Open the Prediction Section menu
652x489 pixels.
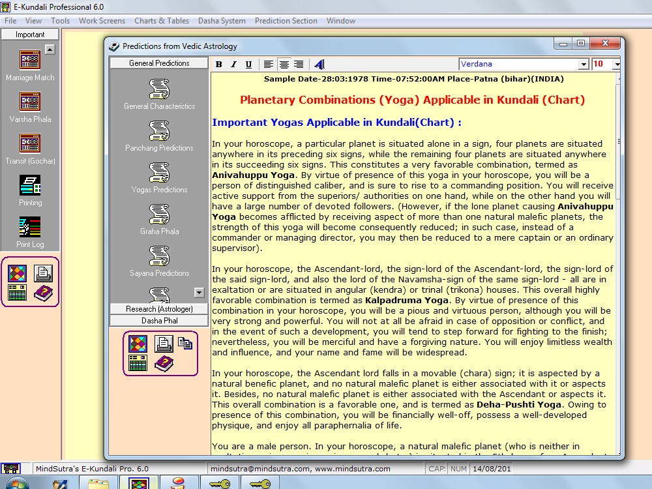(x=286, y=21)
